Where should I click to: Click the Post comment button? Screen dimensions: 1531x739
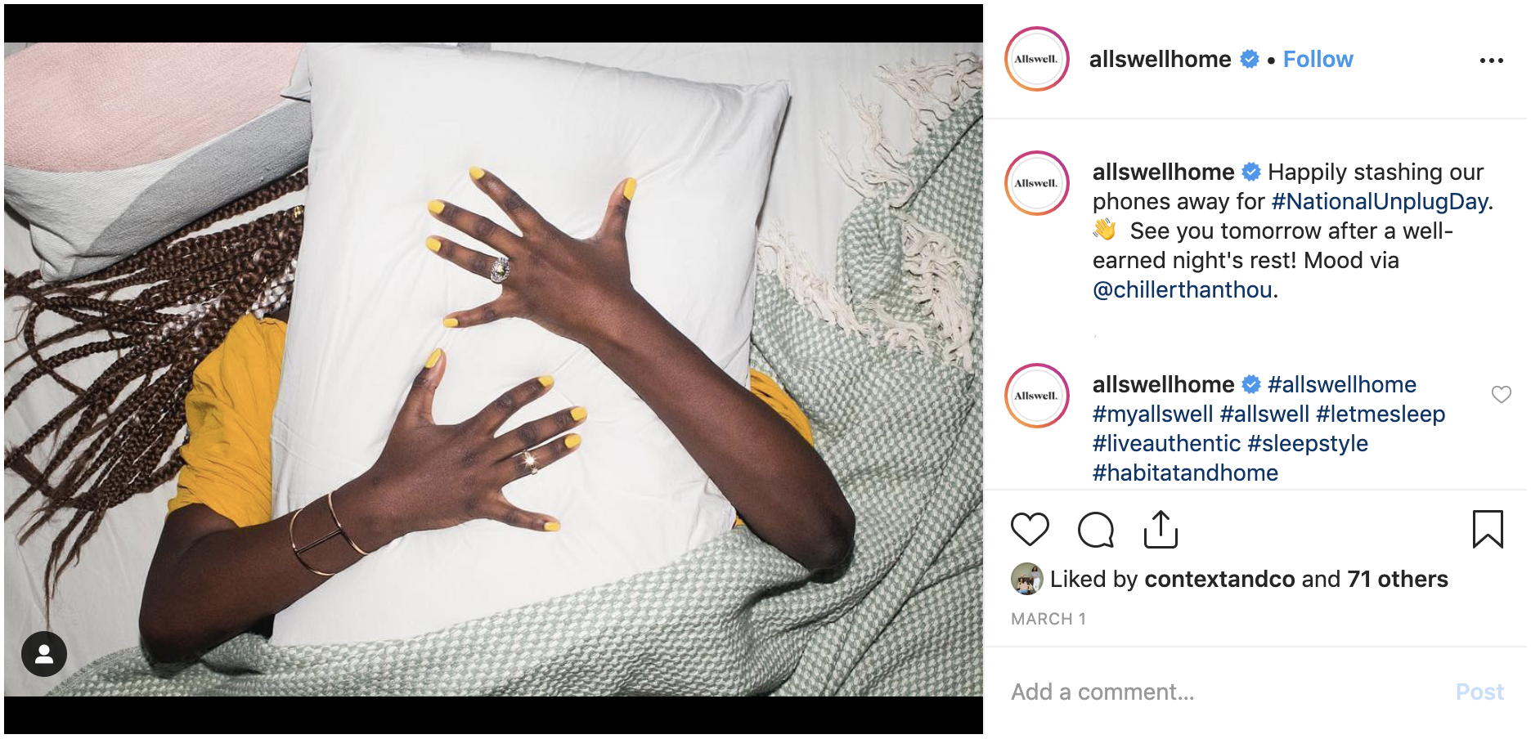pyautogui.click(x=1479, y=692)
